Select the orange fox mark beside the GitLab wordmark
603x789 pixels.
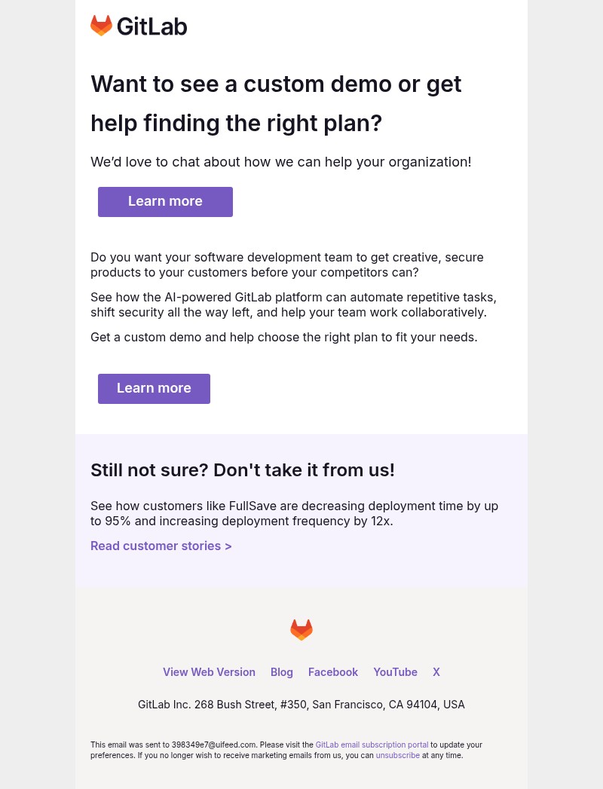tap(102, 25)
